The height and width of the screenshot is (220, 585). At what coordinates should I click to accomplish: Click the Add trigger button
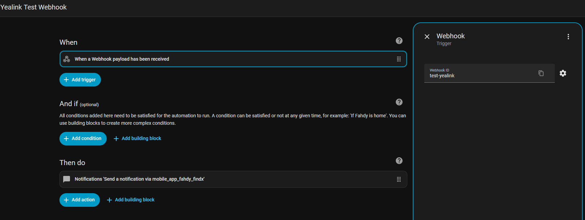pos(80,80)
